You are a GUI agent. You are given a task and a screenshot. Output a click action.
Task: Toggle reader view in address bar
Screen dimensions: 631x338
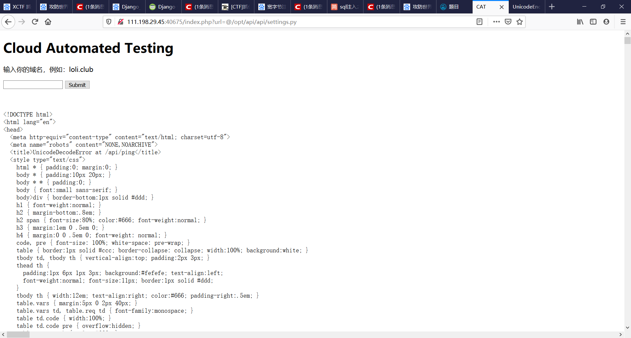(x=479, y=22)
